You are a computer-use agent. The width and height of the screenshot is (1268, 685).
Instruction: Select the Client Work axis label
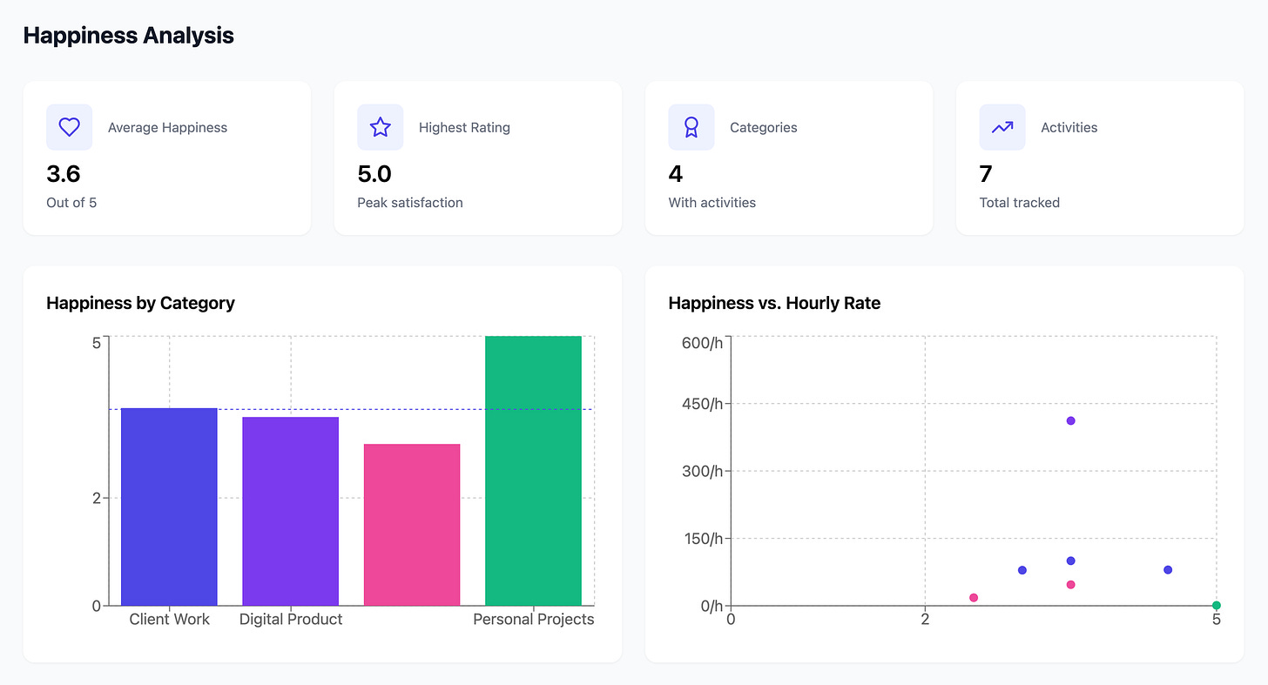169,619
